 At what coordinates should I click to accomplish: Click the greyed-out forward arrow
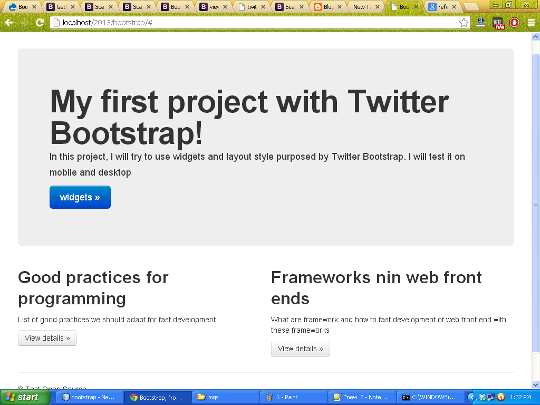click(x=24, y=23)
